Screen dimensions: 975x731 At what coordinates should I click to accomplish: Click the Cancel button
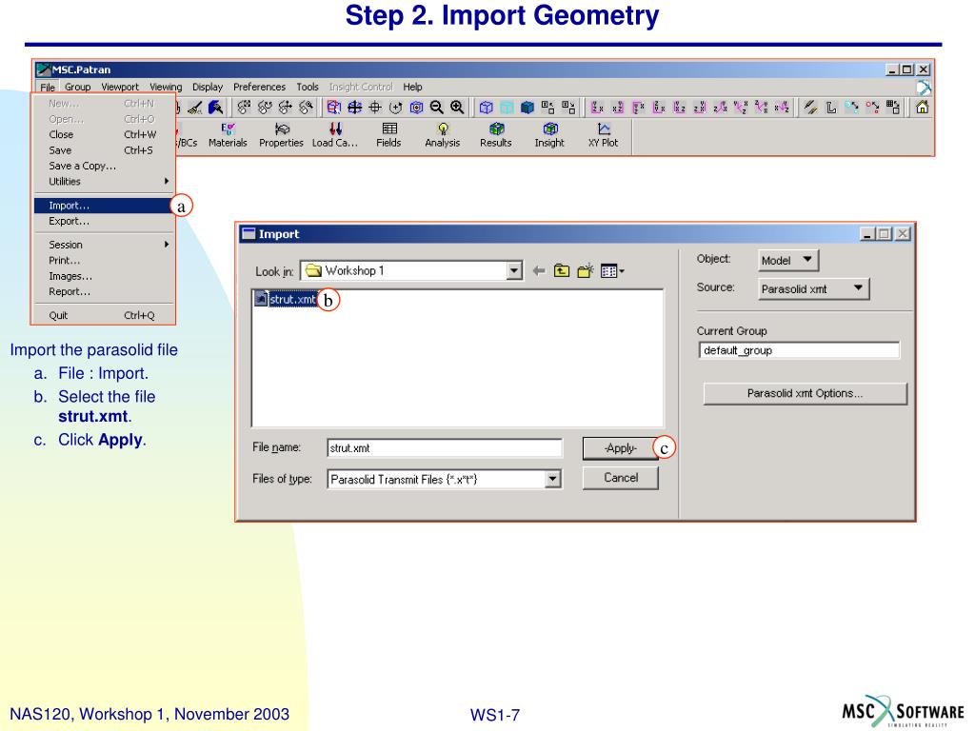620,478
